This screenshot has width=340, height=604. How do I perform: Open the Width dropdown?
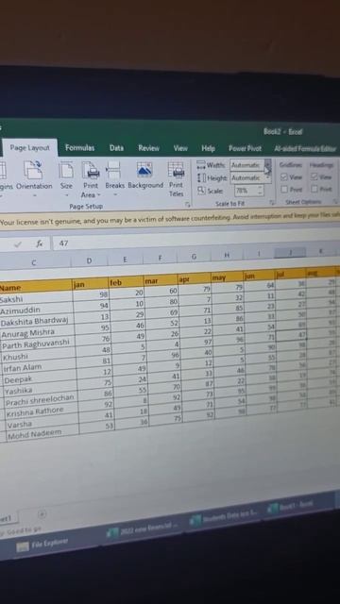pos(268,165)
